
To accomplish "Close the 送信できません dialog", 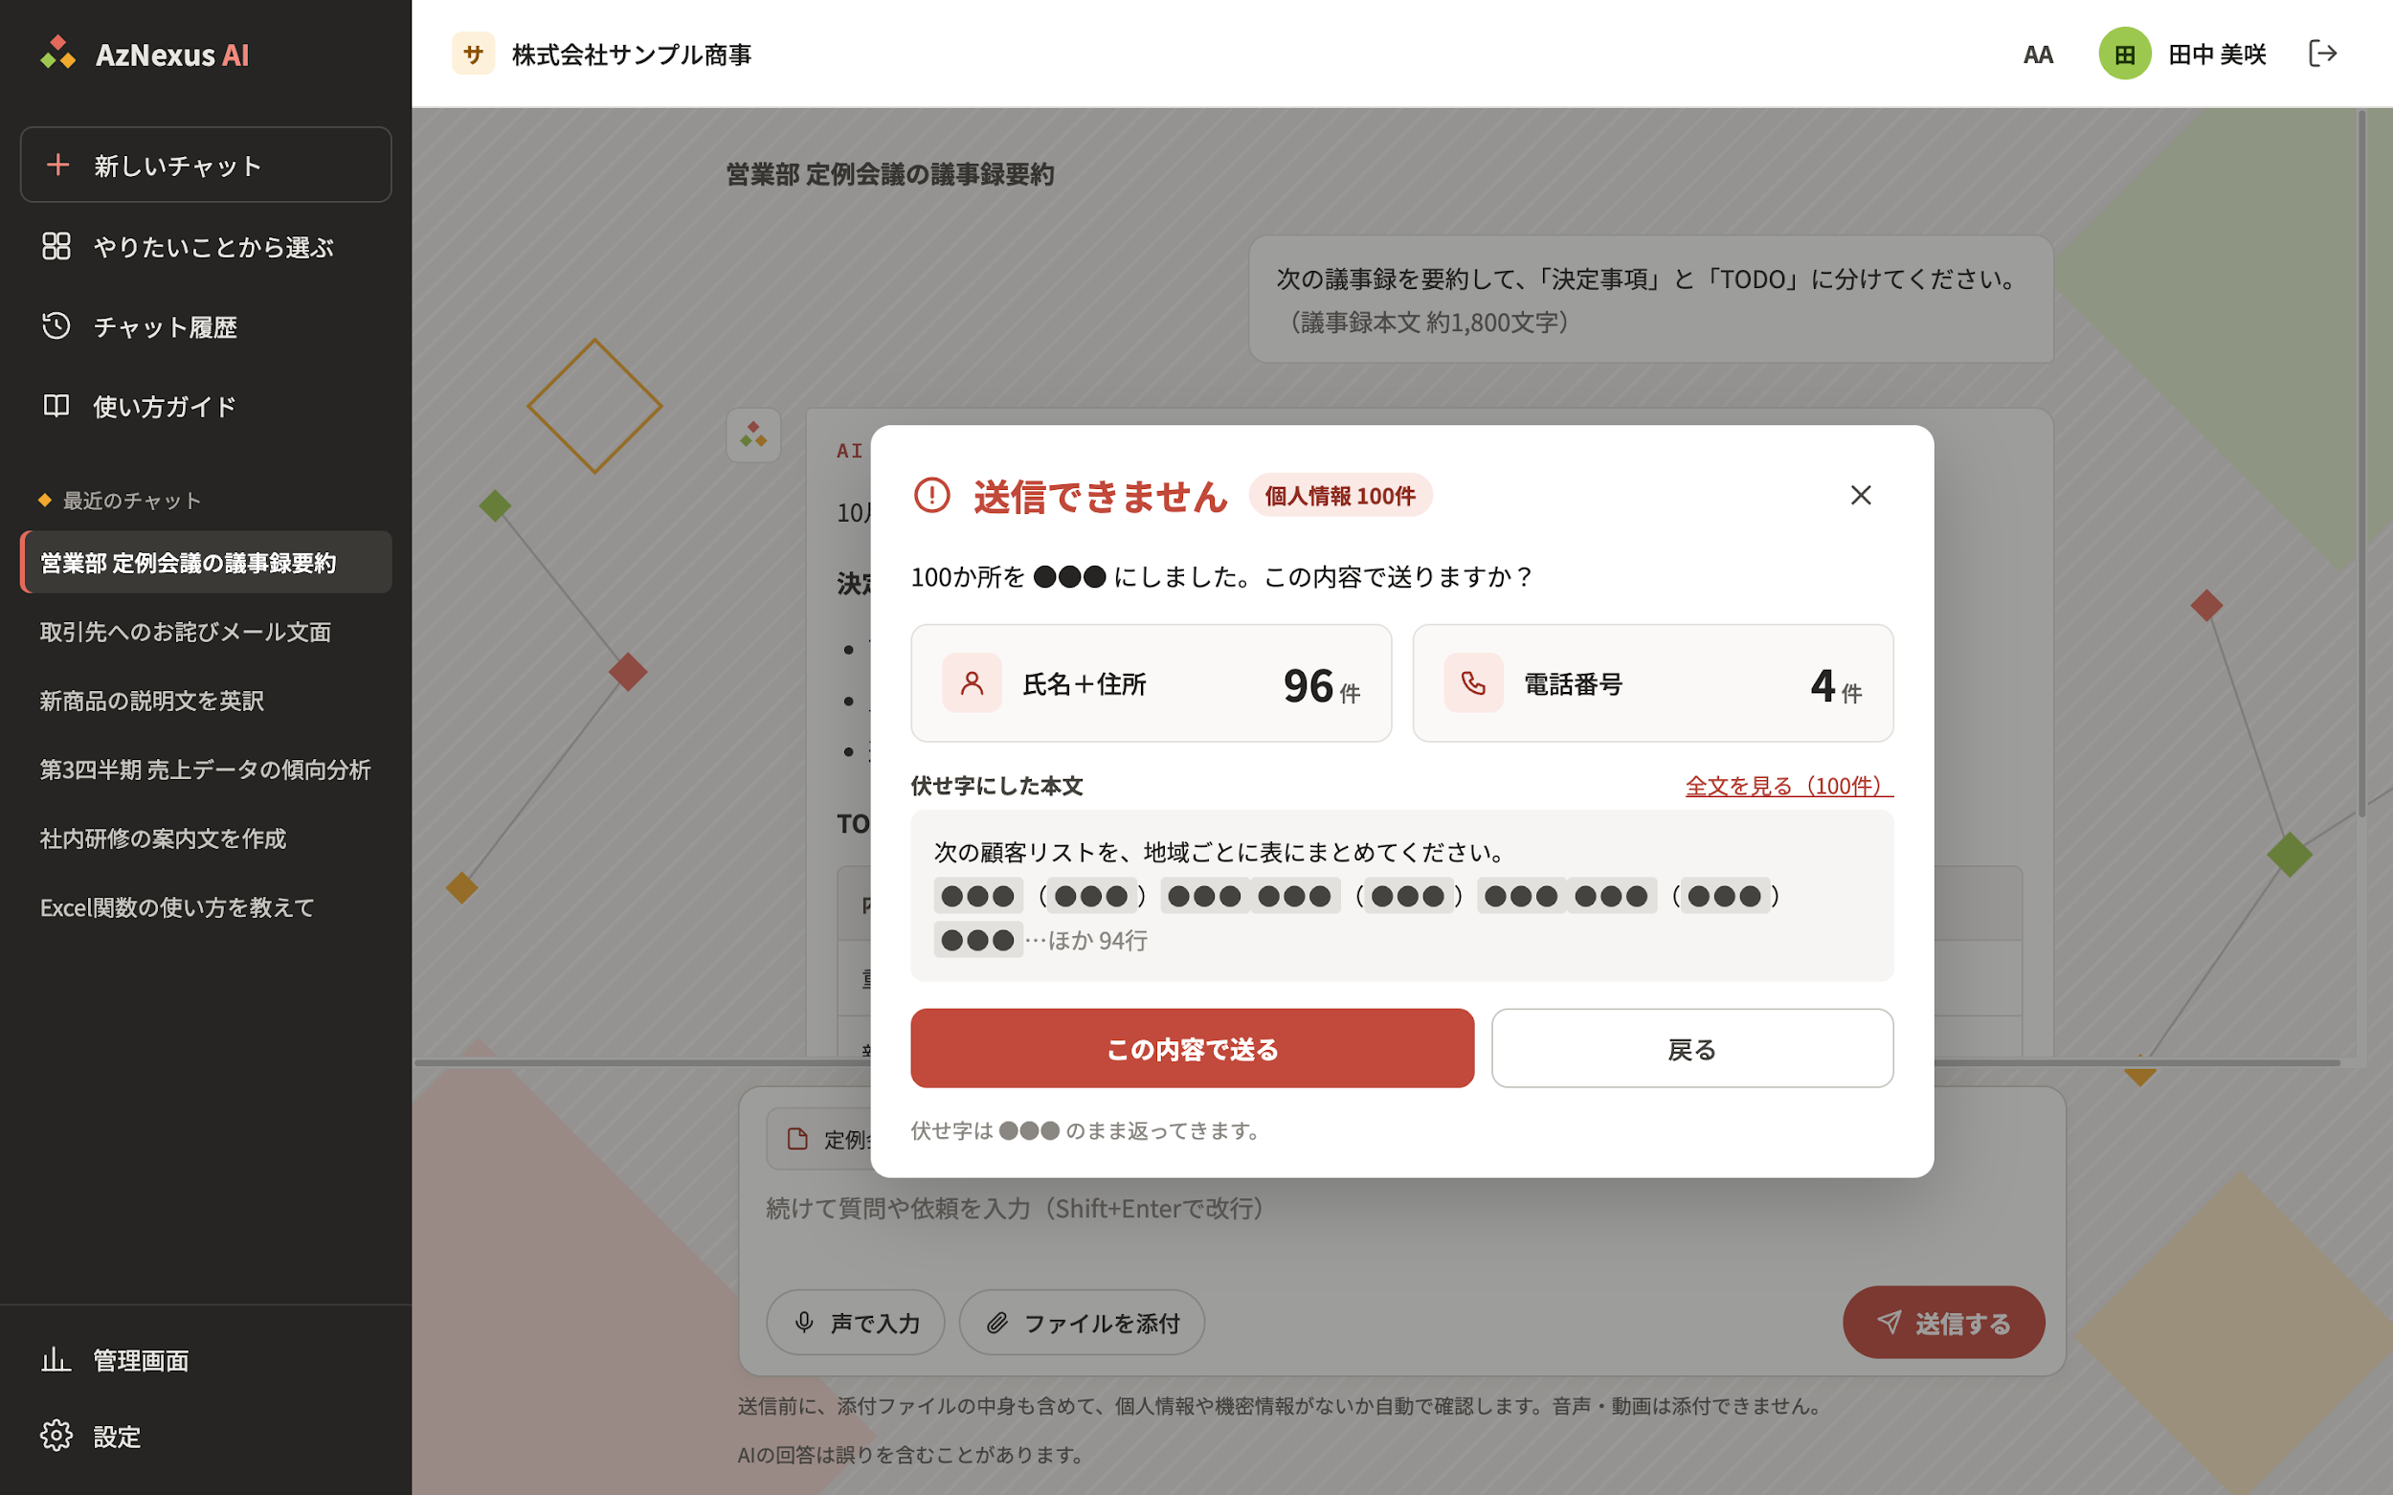I will (x=1860, y=495).
